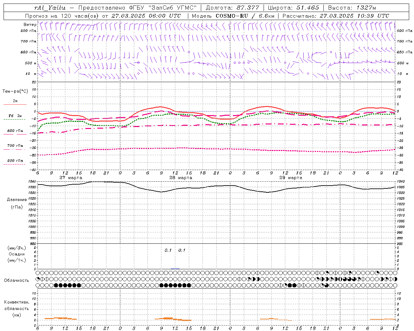Click the '27 марта' date label

point(71,178)
